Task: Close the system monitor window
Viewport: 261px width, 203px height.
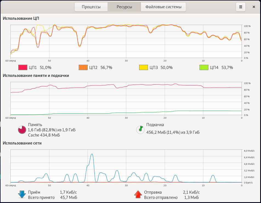Action: (254, 7)
